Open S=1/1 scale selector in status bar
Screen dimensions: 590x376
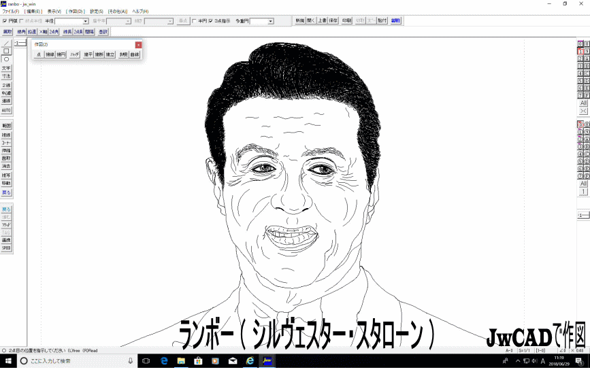coord(524,350)
